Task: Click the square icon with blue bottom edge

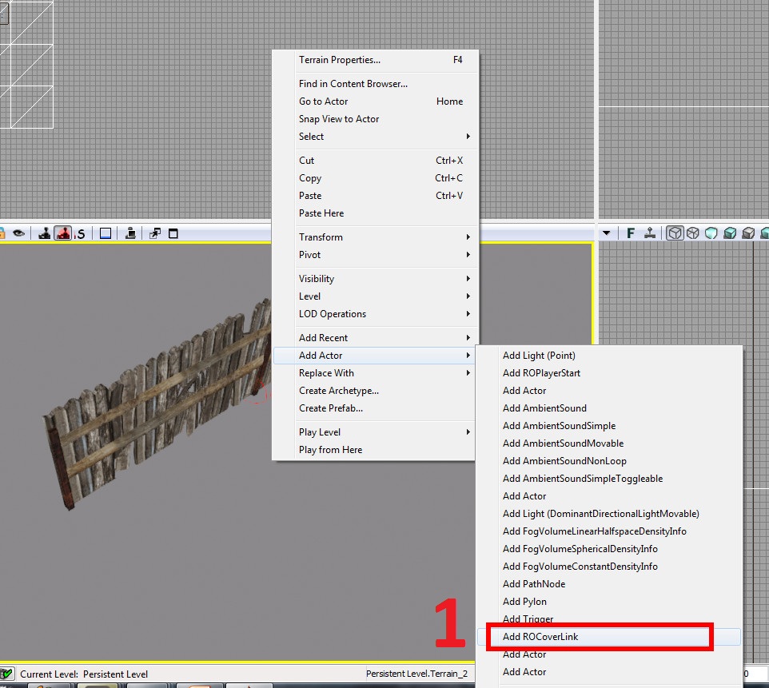Action: [106, 233]
